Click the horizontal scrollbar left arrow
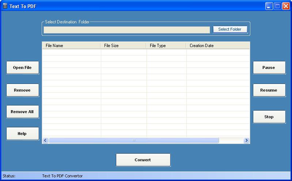292x181 pixels. 45,140
